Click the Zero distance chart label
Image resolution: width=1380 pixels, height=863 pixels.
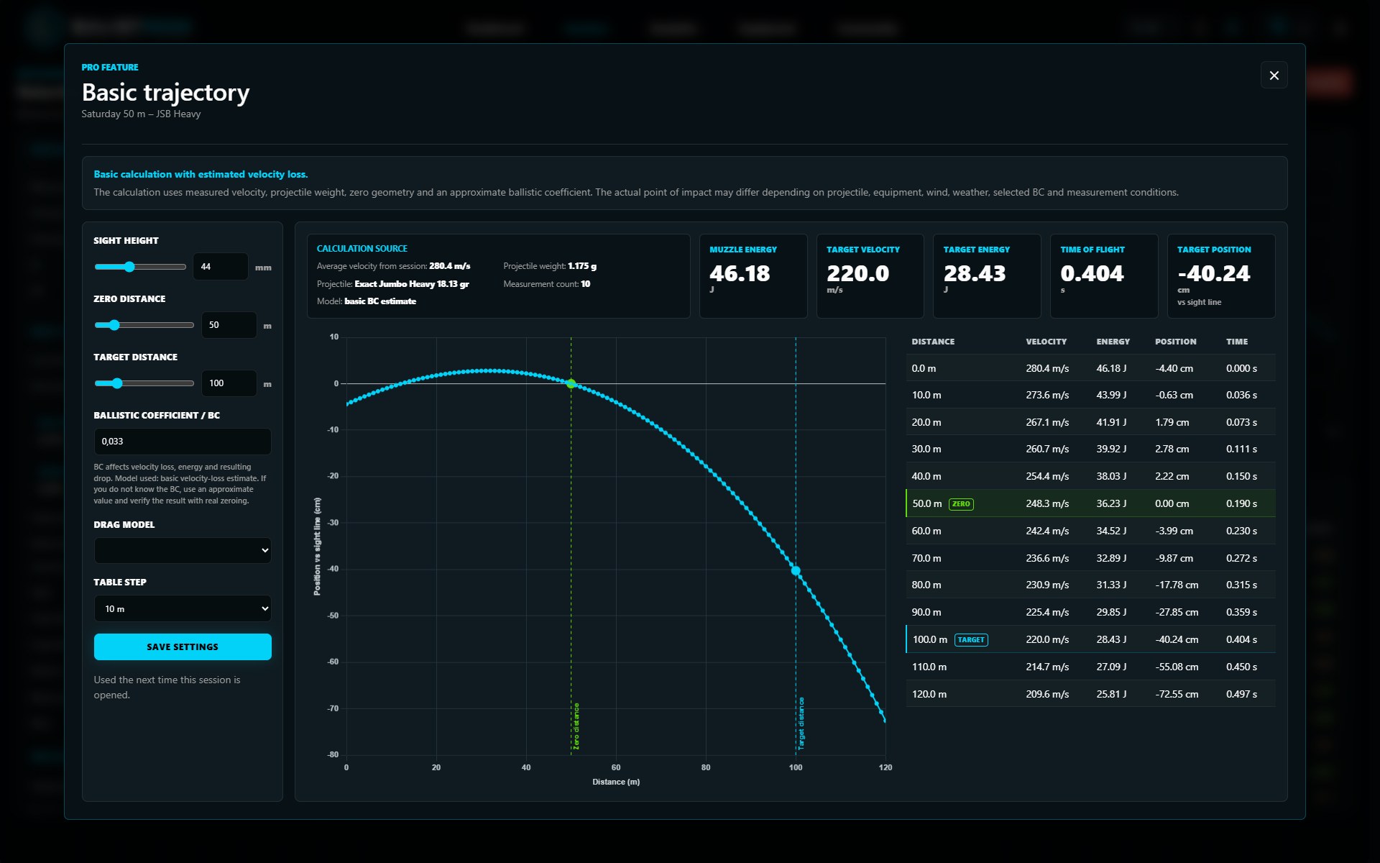click(576, 726)
